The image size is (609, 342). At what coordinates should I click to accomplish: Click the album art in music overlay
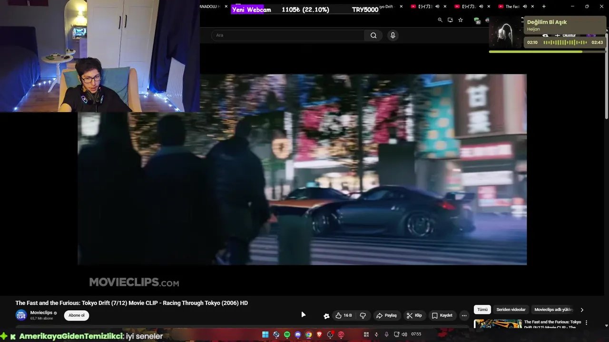coord(505,32)
